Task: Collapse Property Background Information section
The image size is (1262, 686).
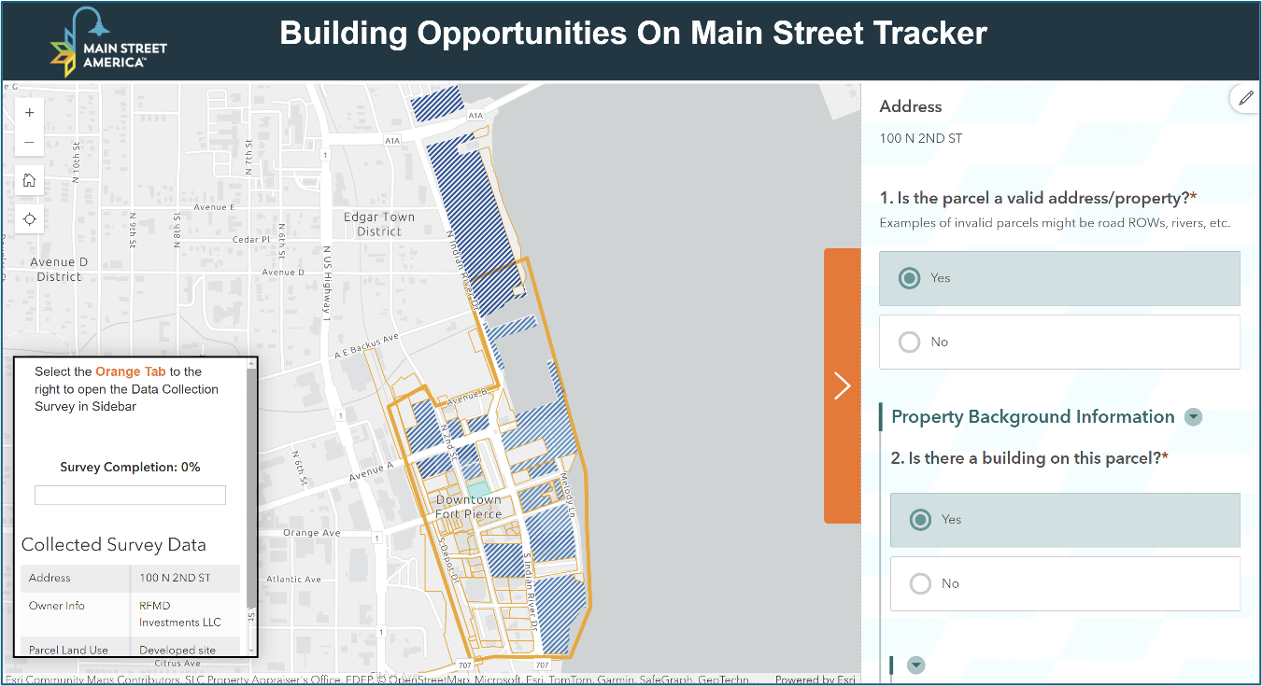Action: pos(1193,417)
